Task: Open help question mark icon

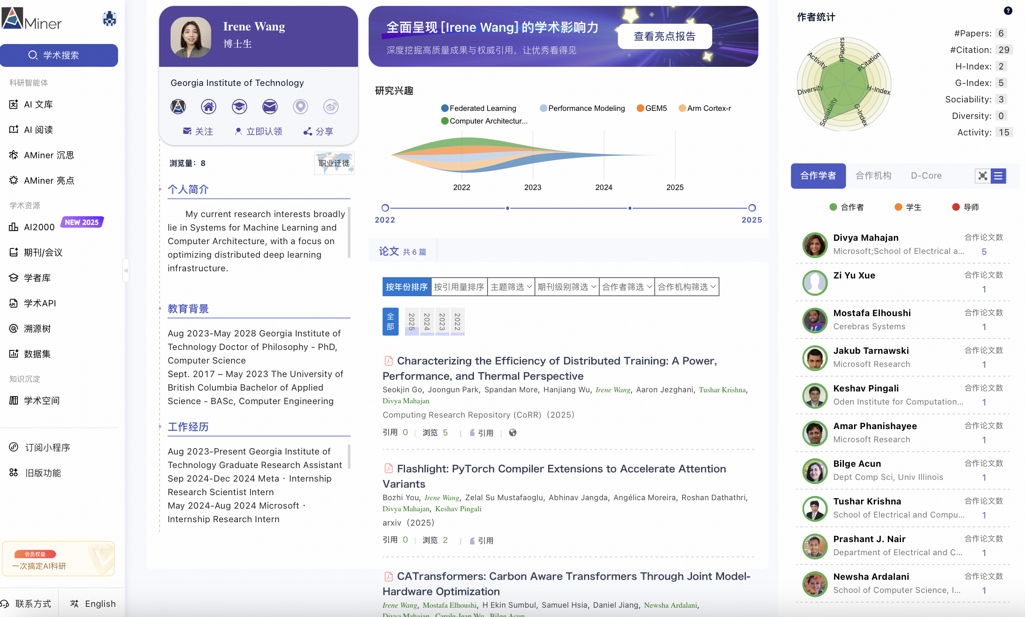Action: coord(1008,11)
